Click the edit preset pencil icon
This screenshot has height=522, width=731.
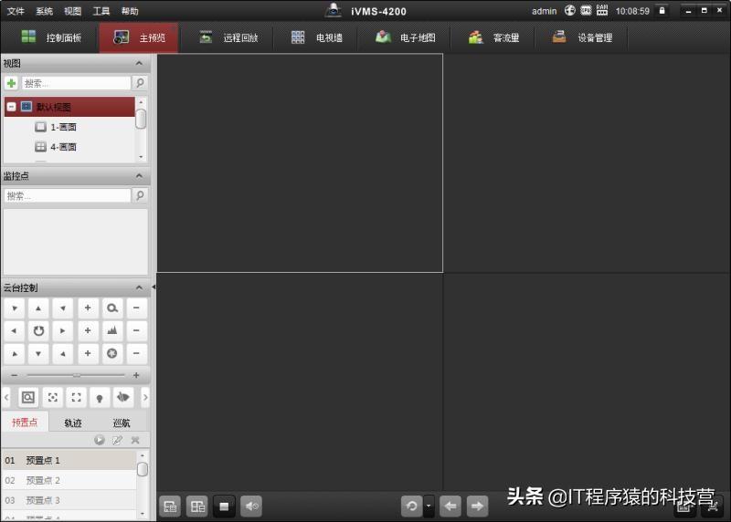coord(117,440)
